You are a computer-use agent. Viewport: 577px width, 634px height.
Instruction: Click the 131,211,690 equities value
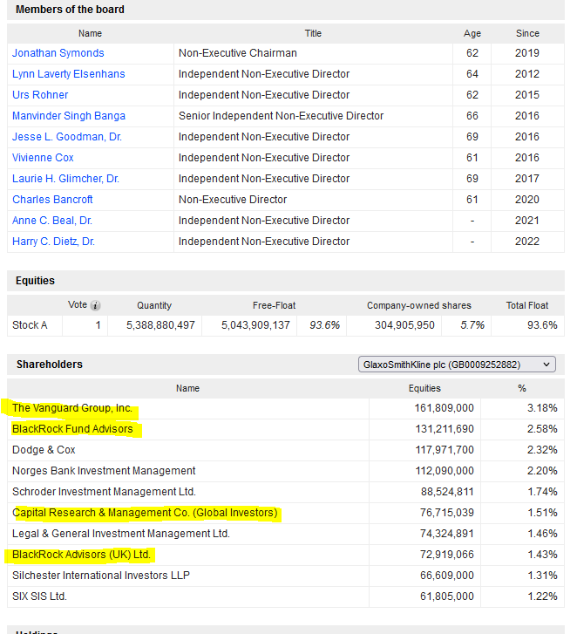(445, 429)
